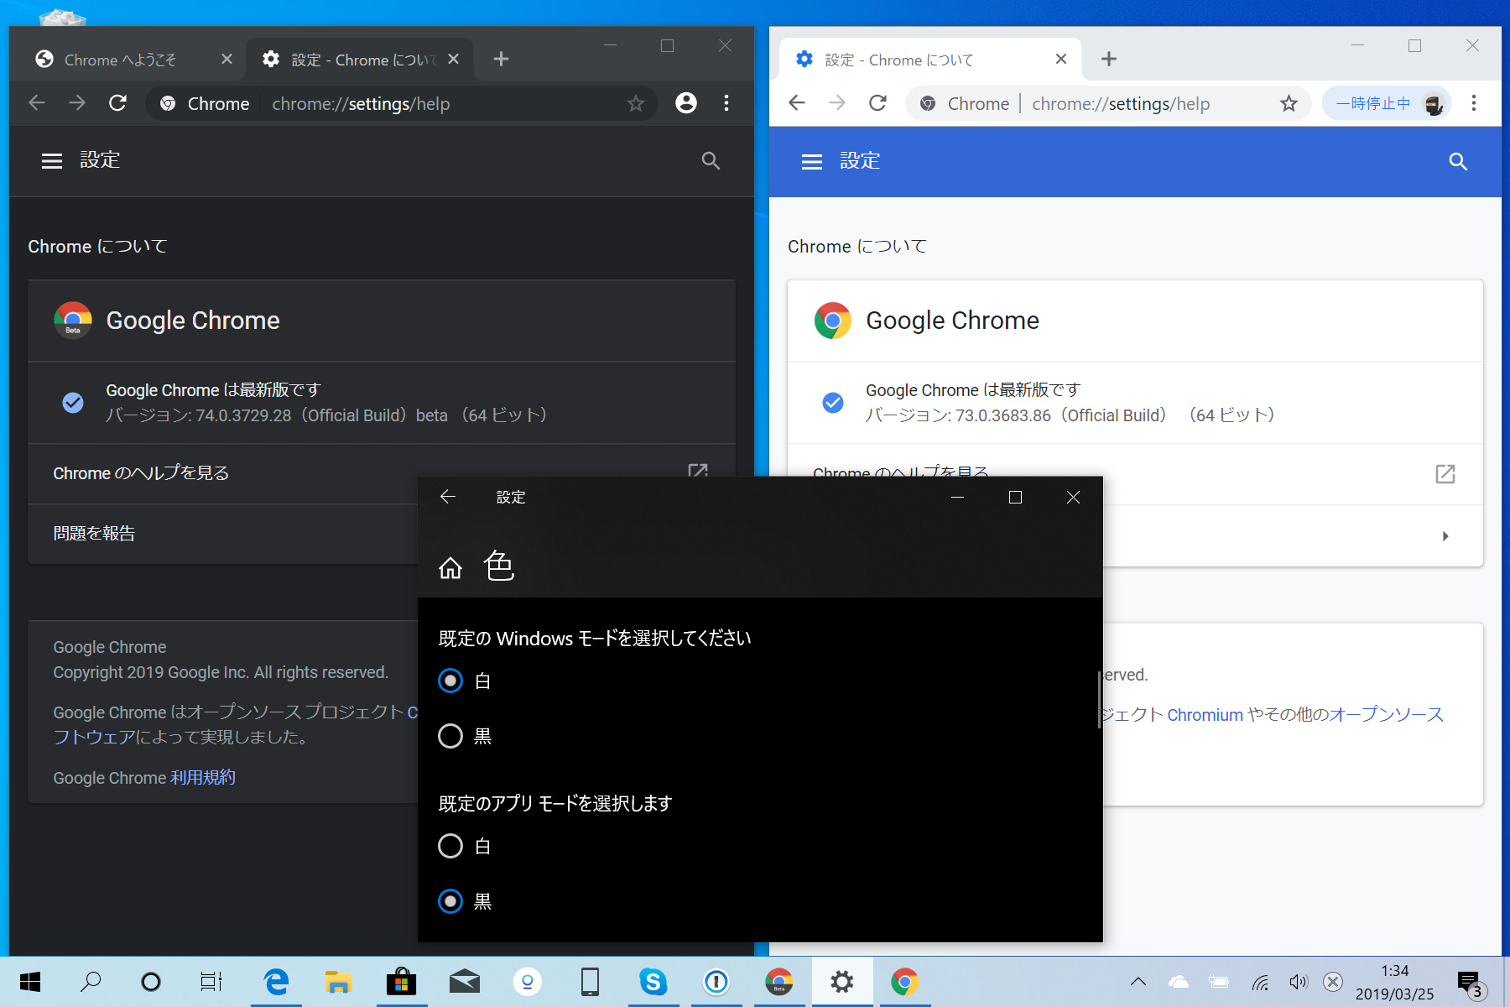Viewport: 1510px width, 1007px height.
Task: Click the Chromium hyperlink
Action: [x=1205, y=714]
